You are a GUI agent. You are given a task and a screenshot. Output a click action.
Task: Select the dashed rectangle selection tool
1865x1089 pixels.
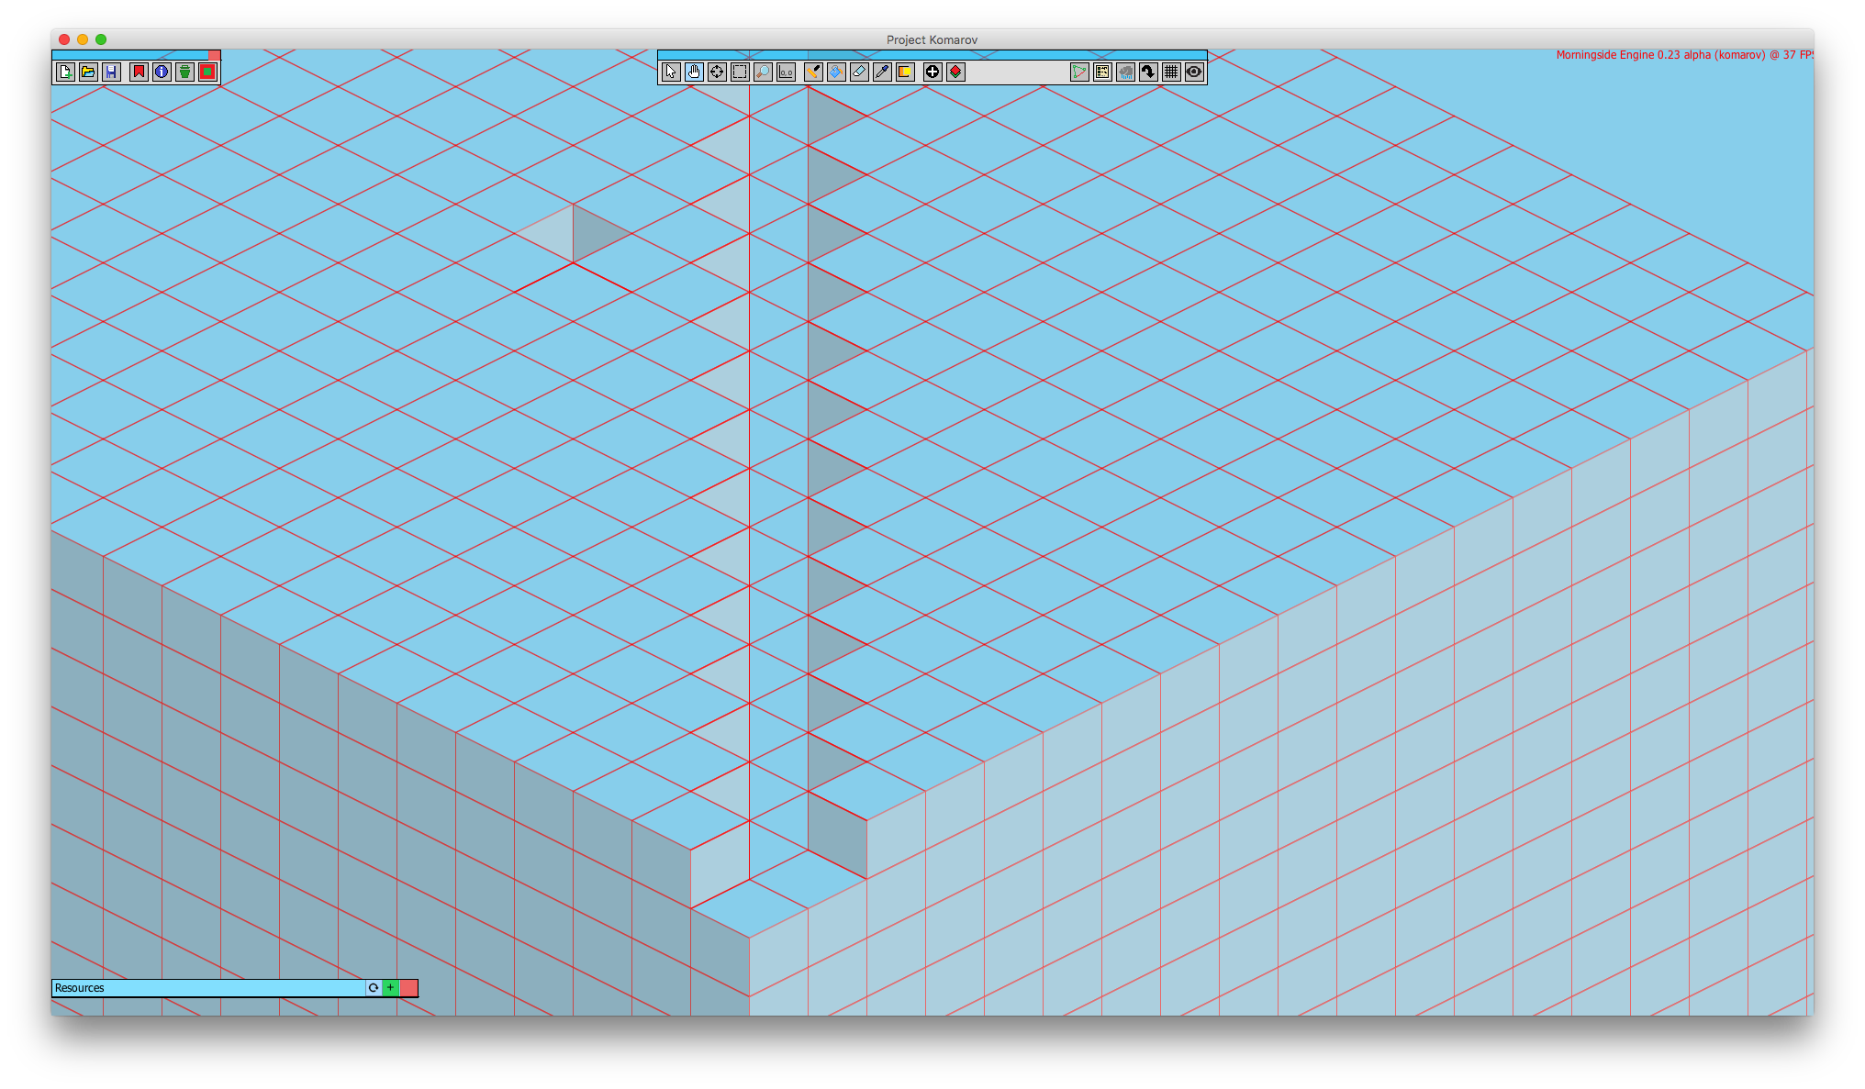(x=740, y=72)
